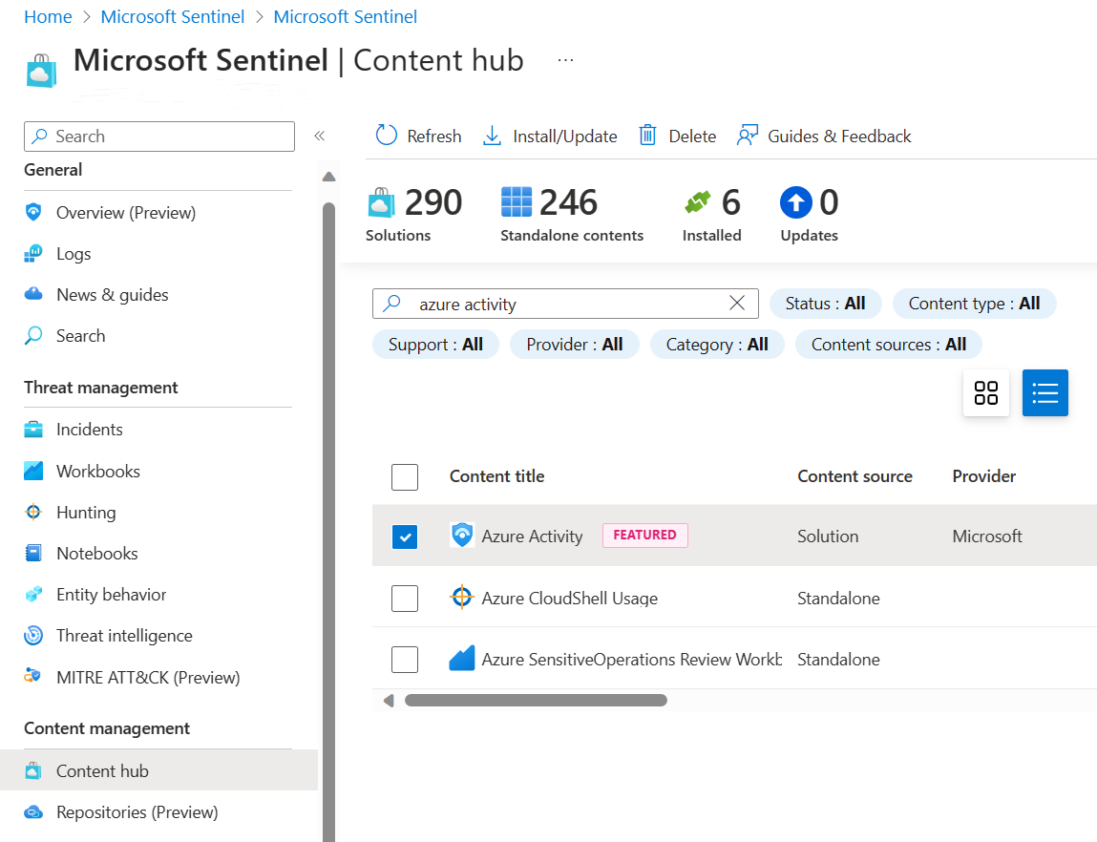This screenshot has width=1097, height=842.
Task: Switch to grid card view
Action: click(x=986, y=392)
